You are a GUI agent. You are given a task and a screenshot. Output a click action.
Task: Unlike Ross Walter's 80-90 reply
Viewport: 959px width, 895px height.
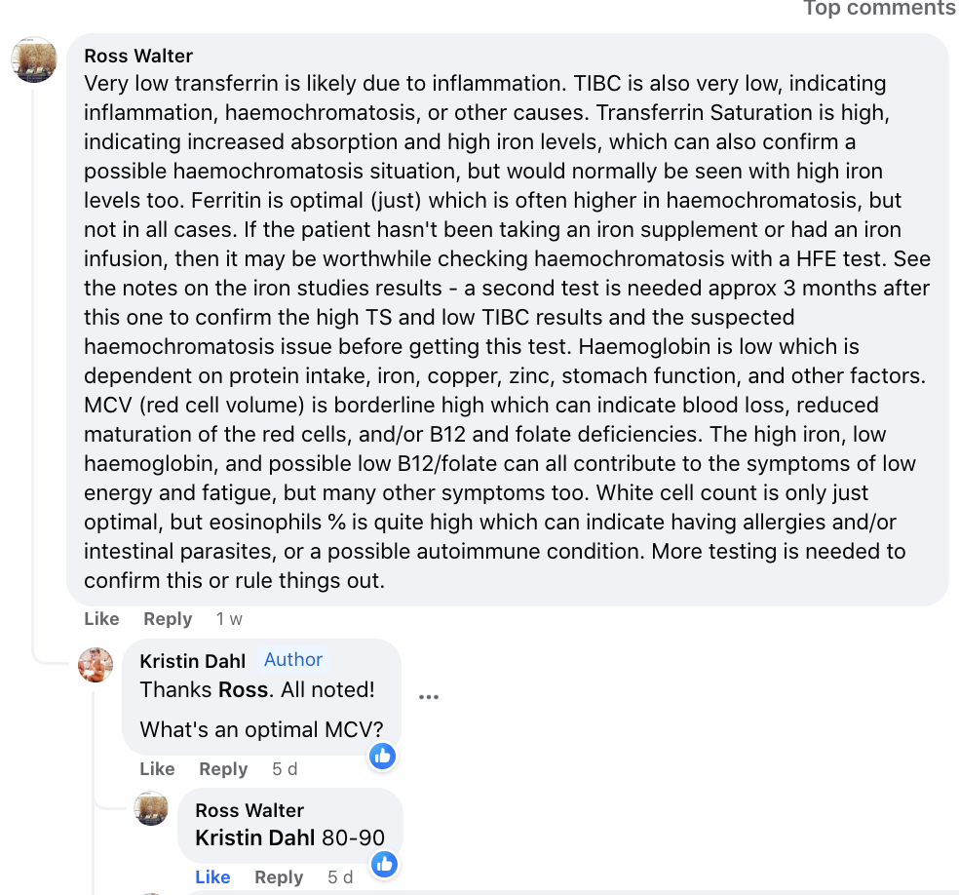click(x=212, y=877)
